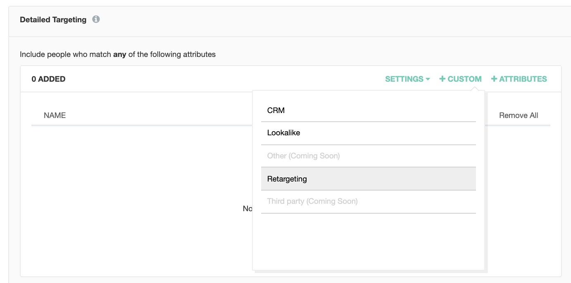Image resolution: width=571 pixels, height=283 pixels.
Task: Click the bold word "any" in the description
Action: tap(119, 54)
